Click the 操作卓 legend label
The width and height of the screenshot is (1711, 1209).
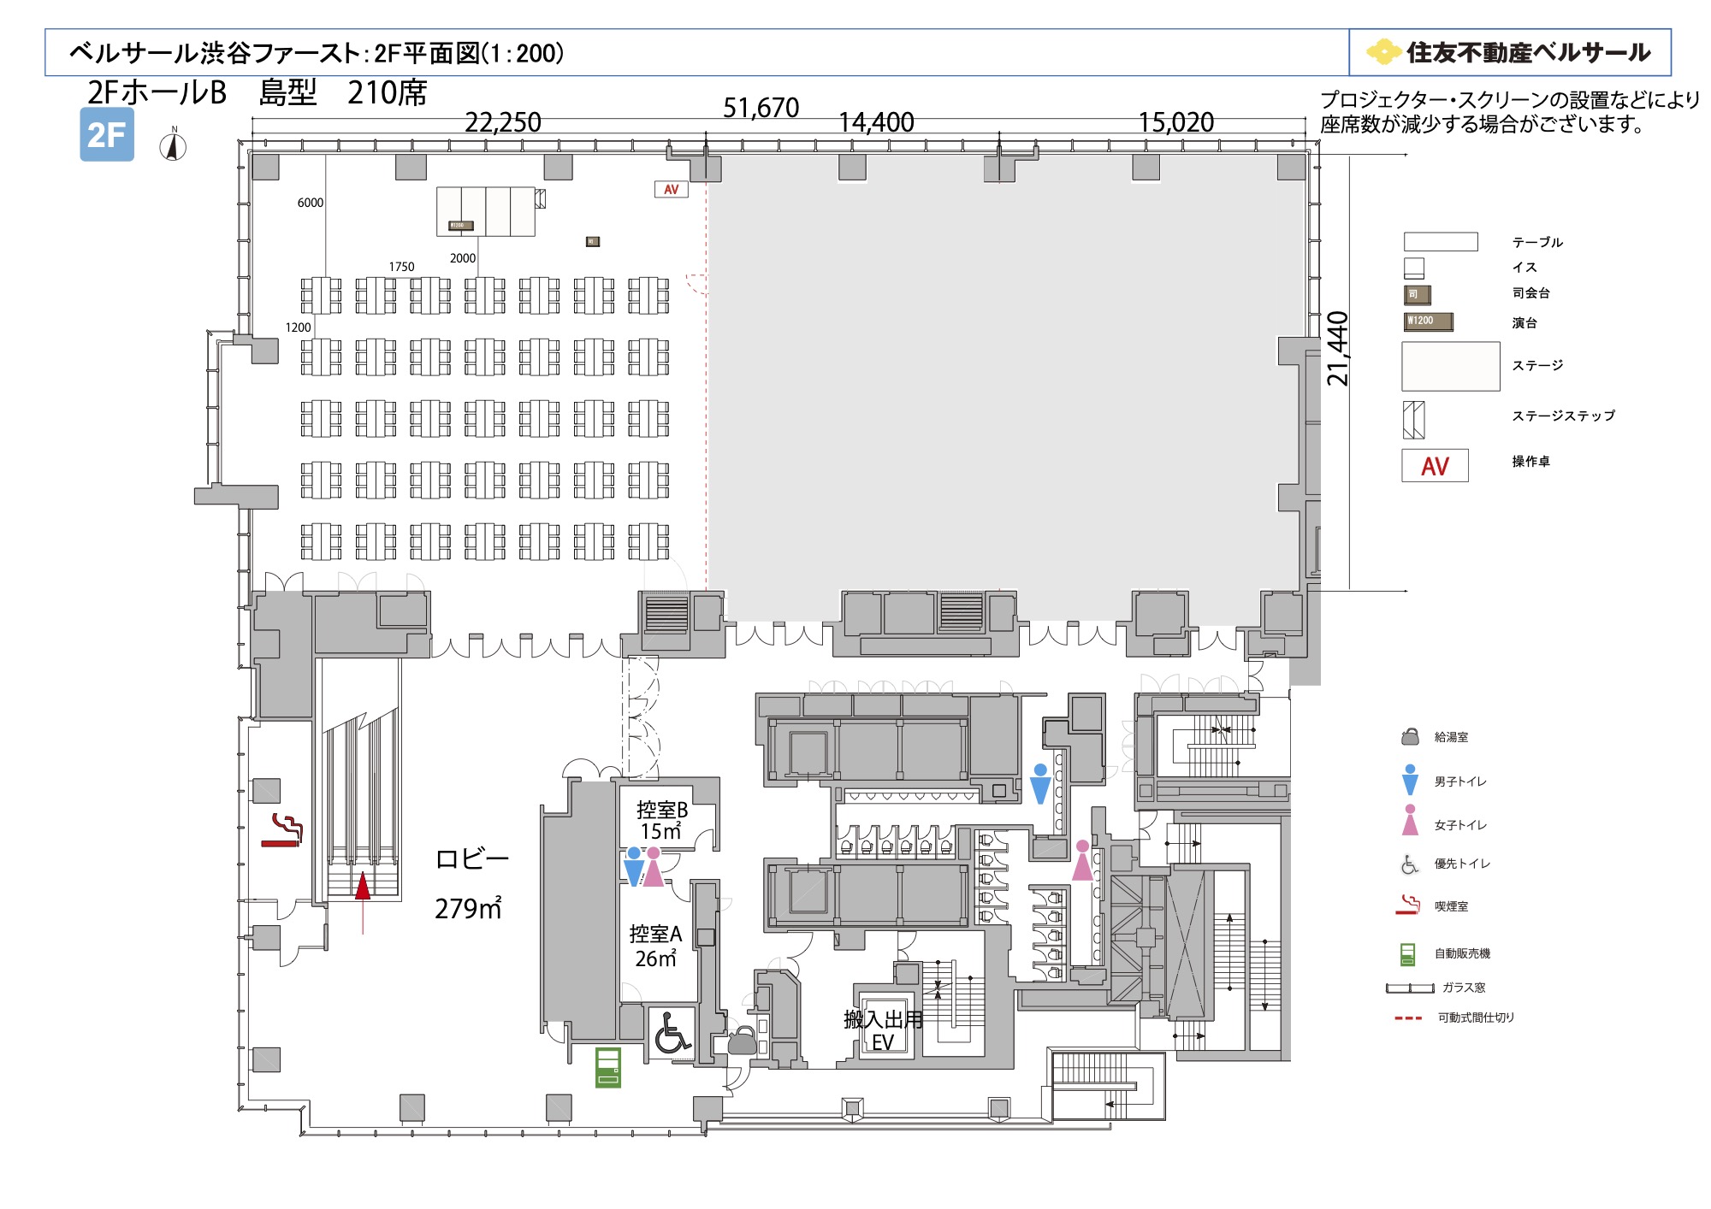1530,461
